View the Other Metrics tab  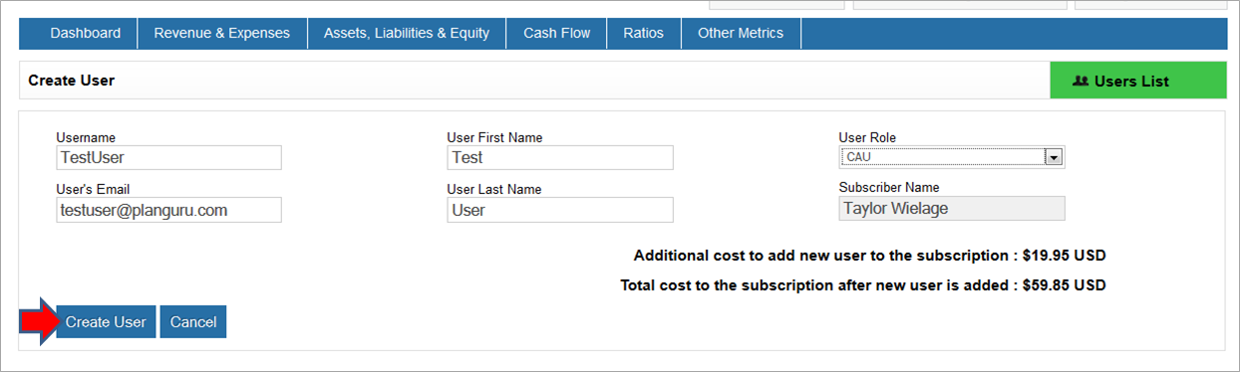741,33
